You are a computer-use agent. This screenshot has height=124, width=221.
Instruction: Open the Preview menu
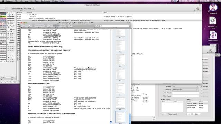pyautogui.click(x=9, y=1)
